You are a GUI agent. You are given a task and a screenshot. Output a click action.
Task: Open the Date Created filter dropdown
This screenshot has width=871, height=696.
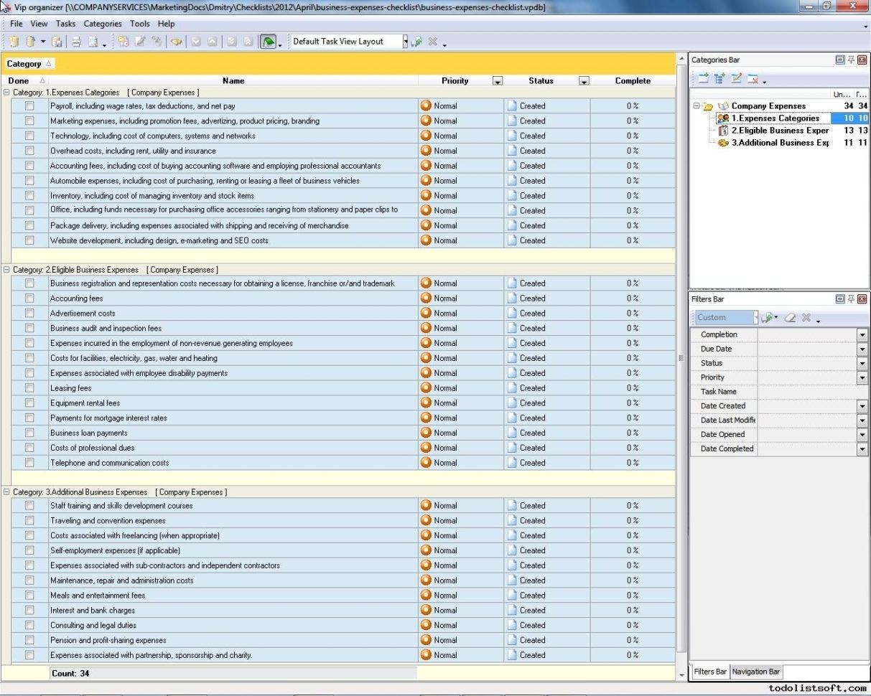(x=862, y=405)
